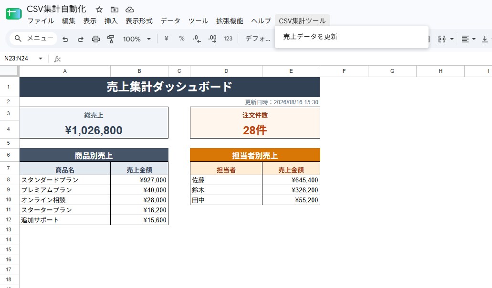Image resolution: width=492 pixels, height=288 pixels.
Task: Click the 商品別売上 header cell
Action: tap(94, 155)
